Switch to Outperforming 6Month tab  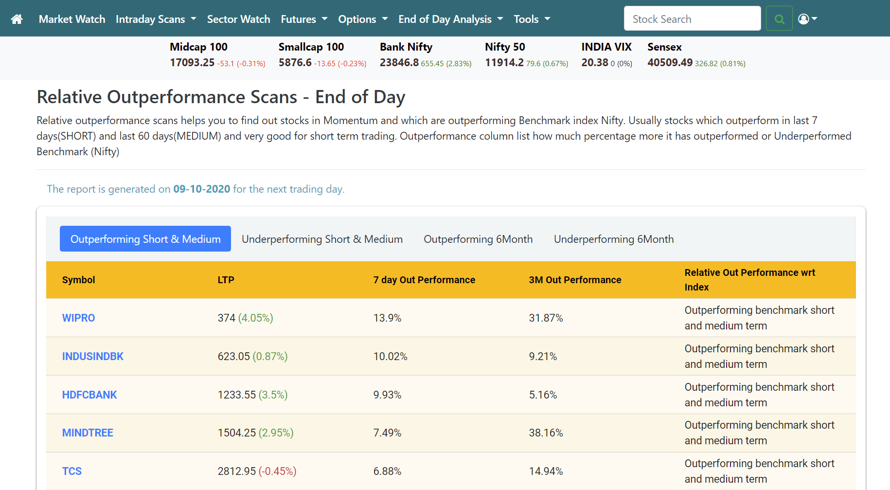478,239
